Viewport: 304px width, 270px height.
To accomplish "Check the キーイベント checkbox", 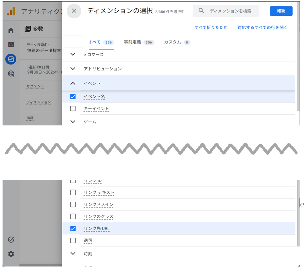I will tap(73, 109).
